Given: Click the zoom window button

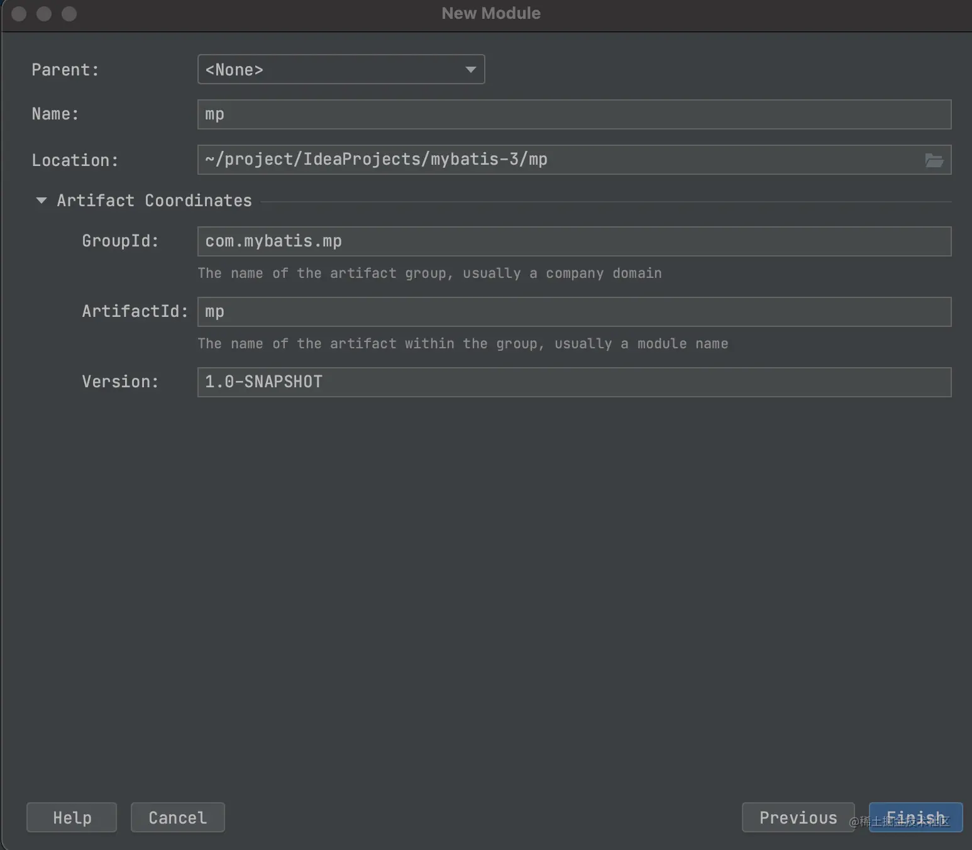Looking at the screenshot, I should [x=69, y=14].
